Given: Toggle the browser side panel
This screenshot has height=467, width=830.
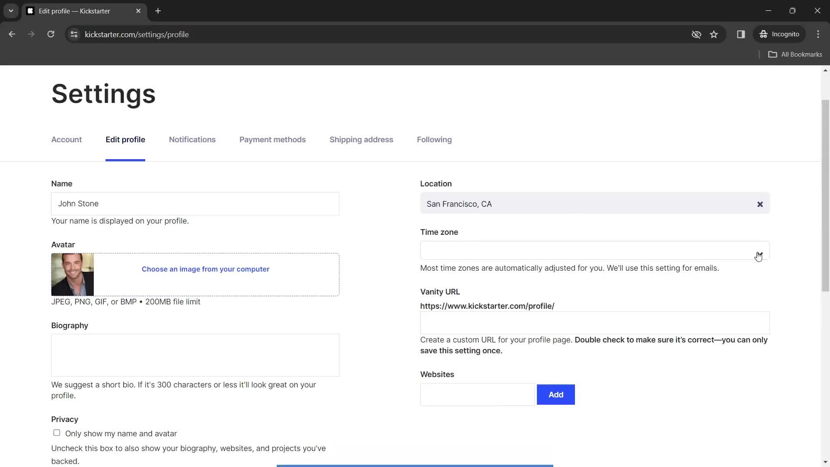Looking at the screenshot, I should pyautogui.click(x=741, y=34).
